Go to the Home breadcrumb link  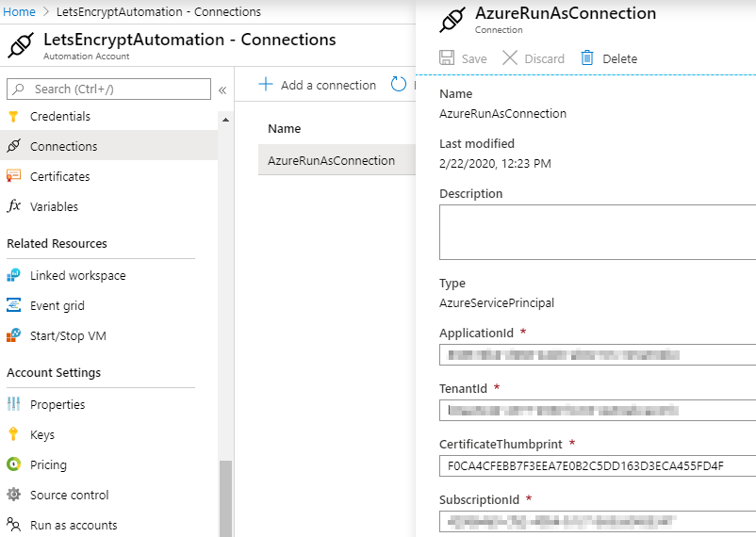[x=19, y=11]
